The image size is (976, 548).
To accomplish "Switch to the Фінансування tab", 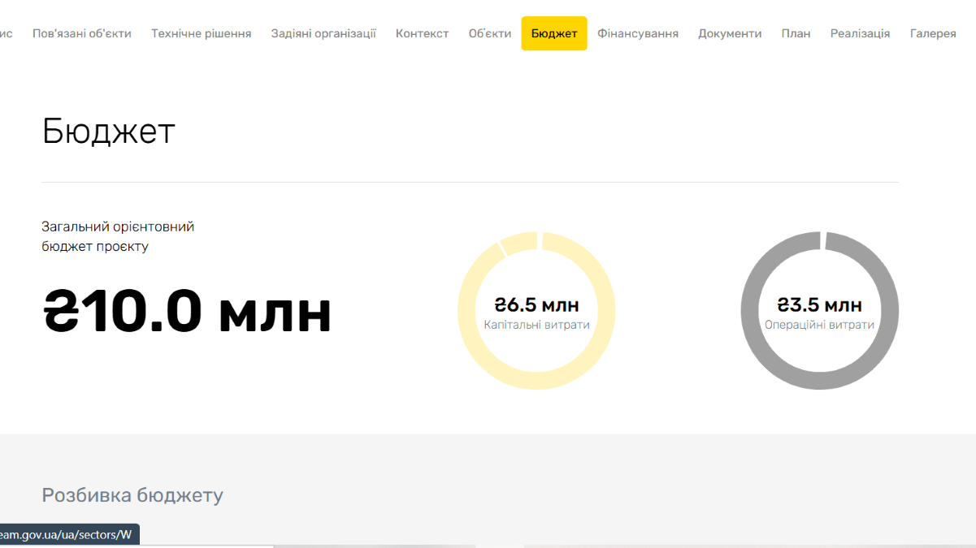I will coord(638,33).
